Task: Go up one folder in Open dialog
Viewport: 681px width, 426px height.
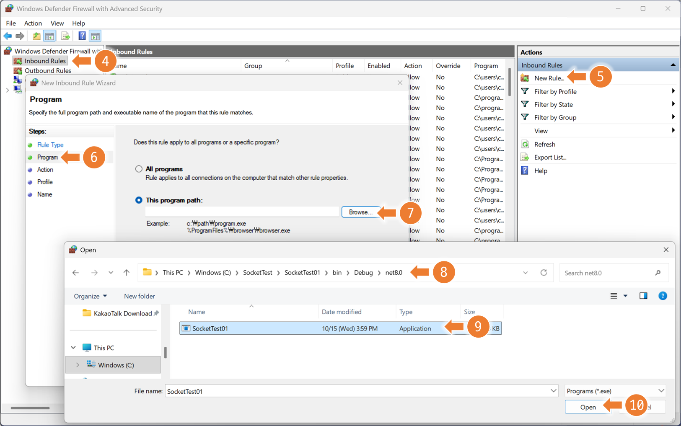Action: (127, 273)
